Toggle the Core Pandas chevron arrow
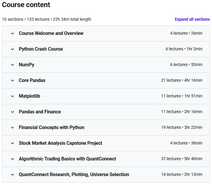The image size is (212, 185). coord(12,81)
